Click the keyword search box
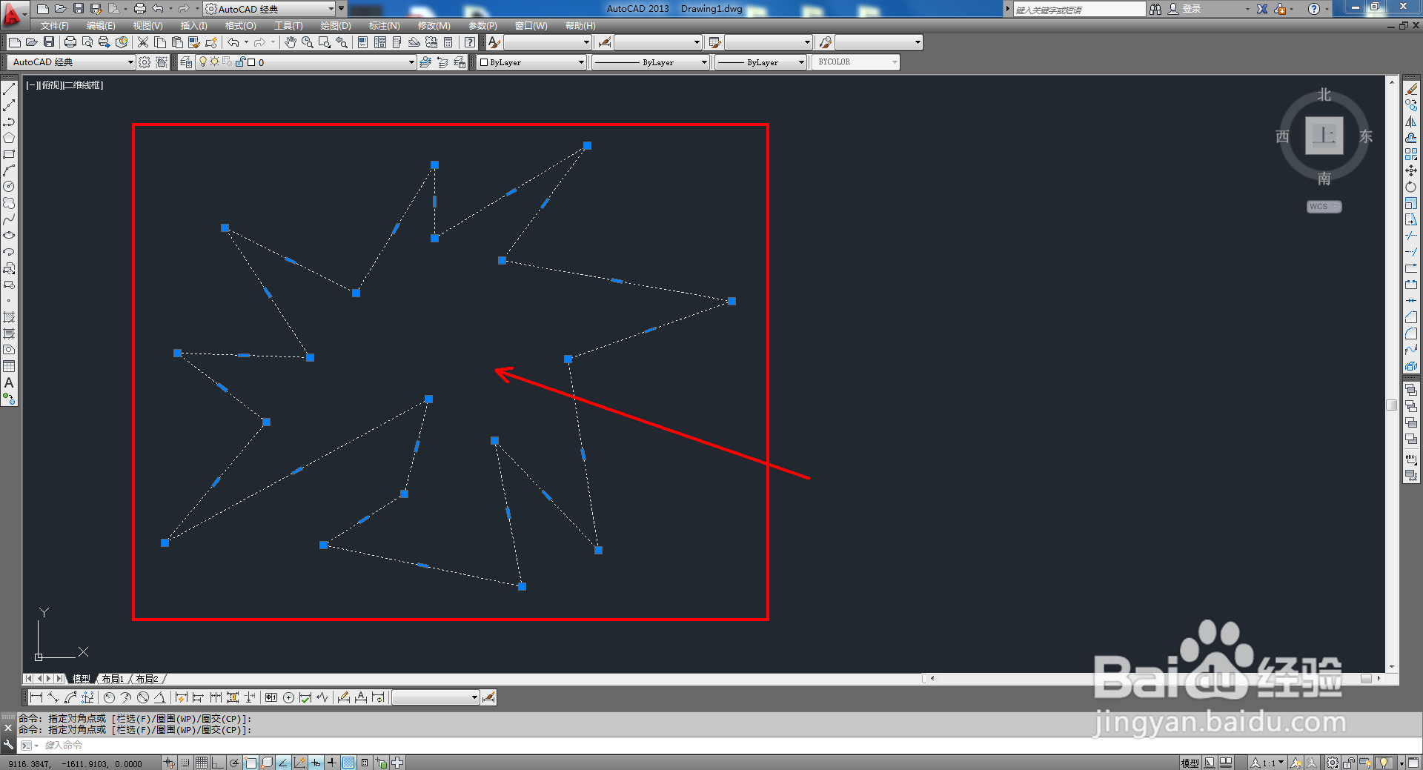1423x770 pixels. click(x=1078, y=10)
